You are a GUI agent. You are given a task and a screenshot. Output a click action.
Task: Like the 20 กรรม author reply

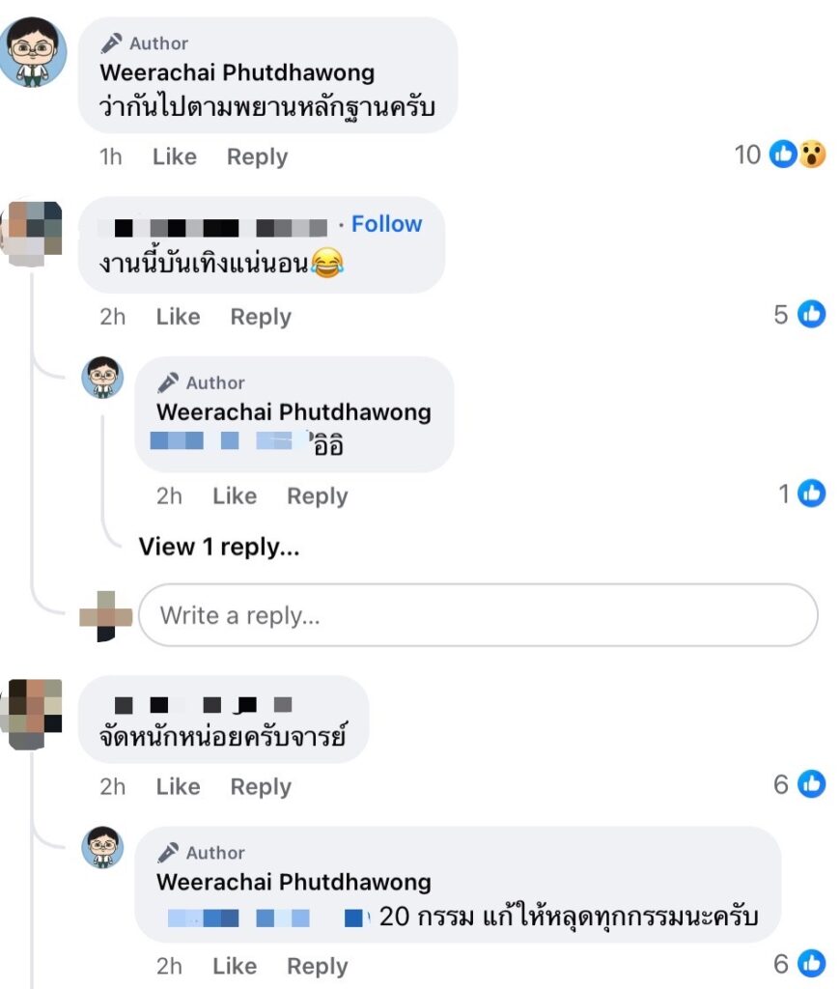coord(235,966)
